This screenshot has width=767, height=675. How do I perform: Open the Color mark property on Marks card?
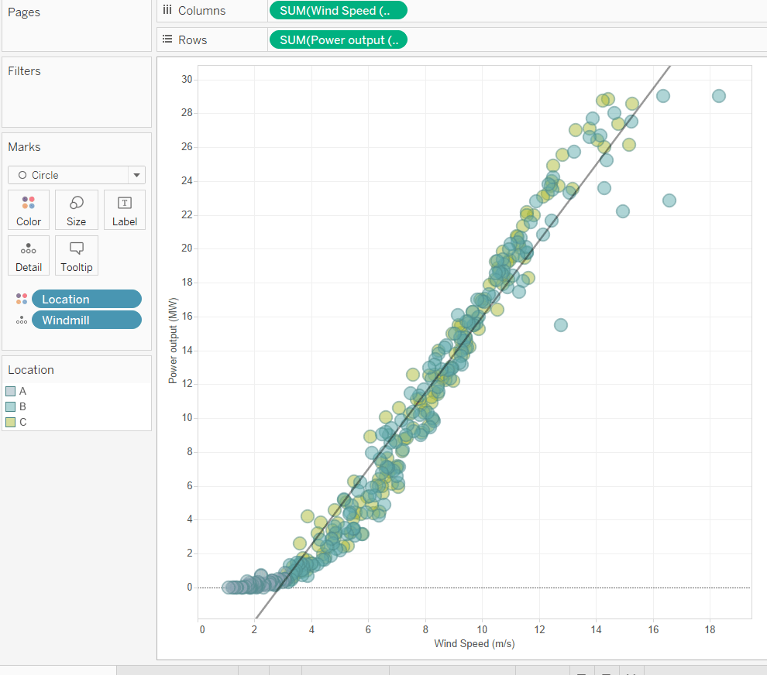28,209
